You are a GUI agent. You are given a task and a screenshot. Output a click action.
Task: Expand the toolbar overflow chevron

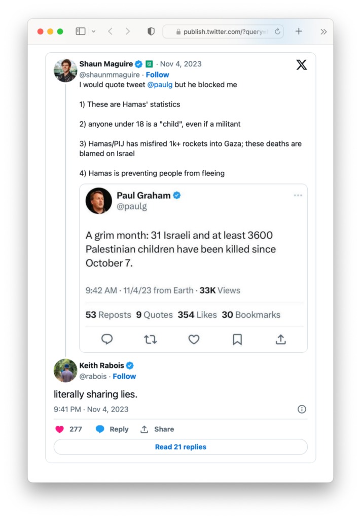pyautogui.click(x=323, y=31)
